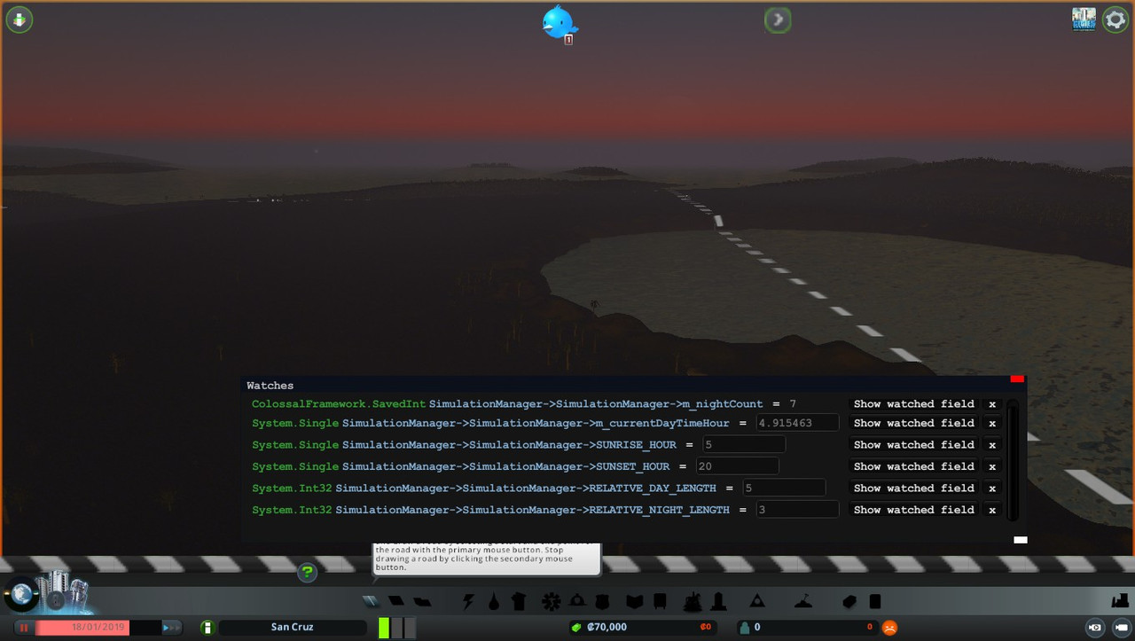The height and width of the screenshot is (641, 1135).
Task: Open the Zoning tool icon
Action: coord(396,602)
